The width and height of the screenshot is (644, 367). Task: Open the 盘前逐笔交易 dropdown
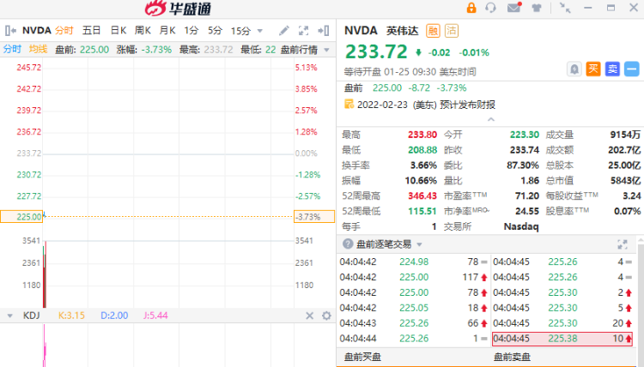click(418, 244)
